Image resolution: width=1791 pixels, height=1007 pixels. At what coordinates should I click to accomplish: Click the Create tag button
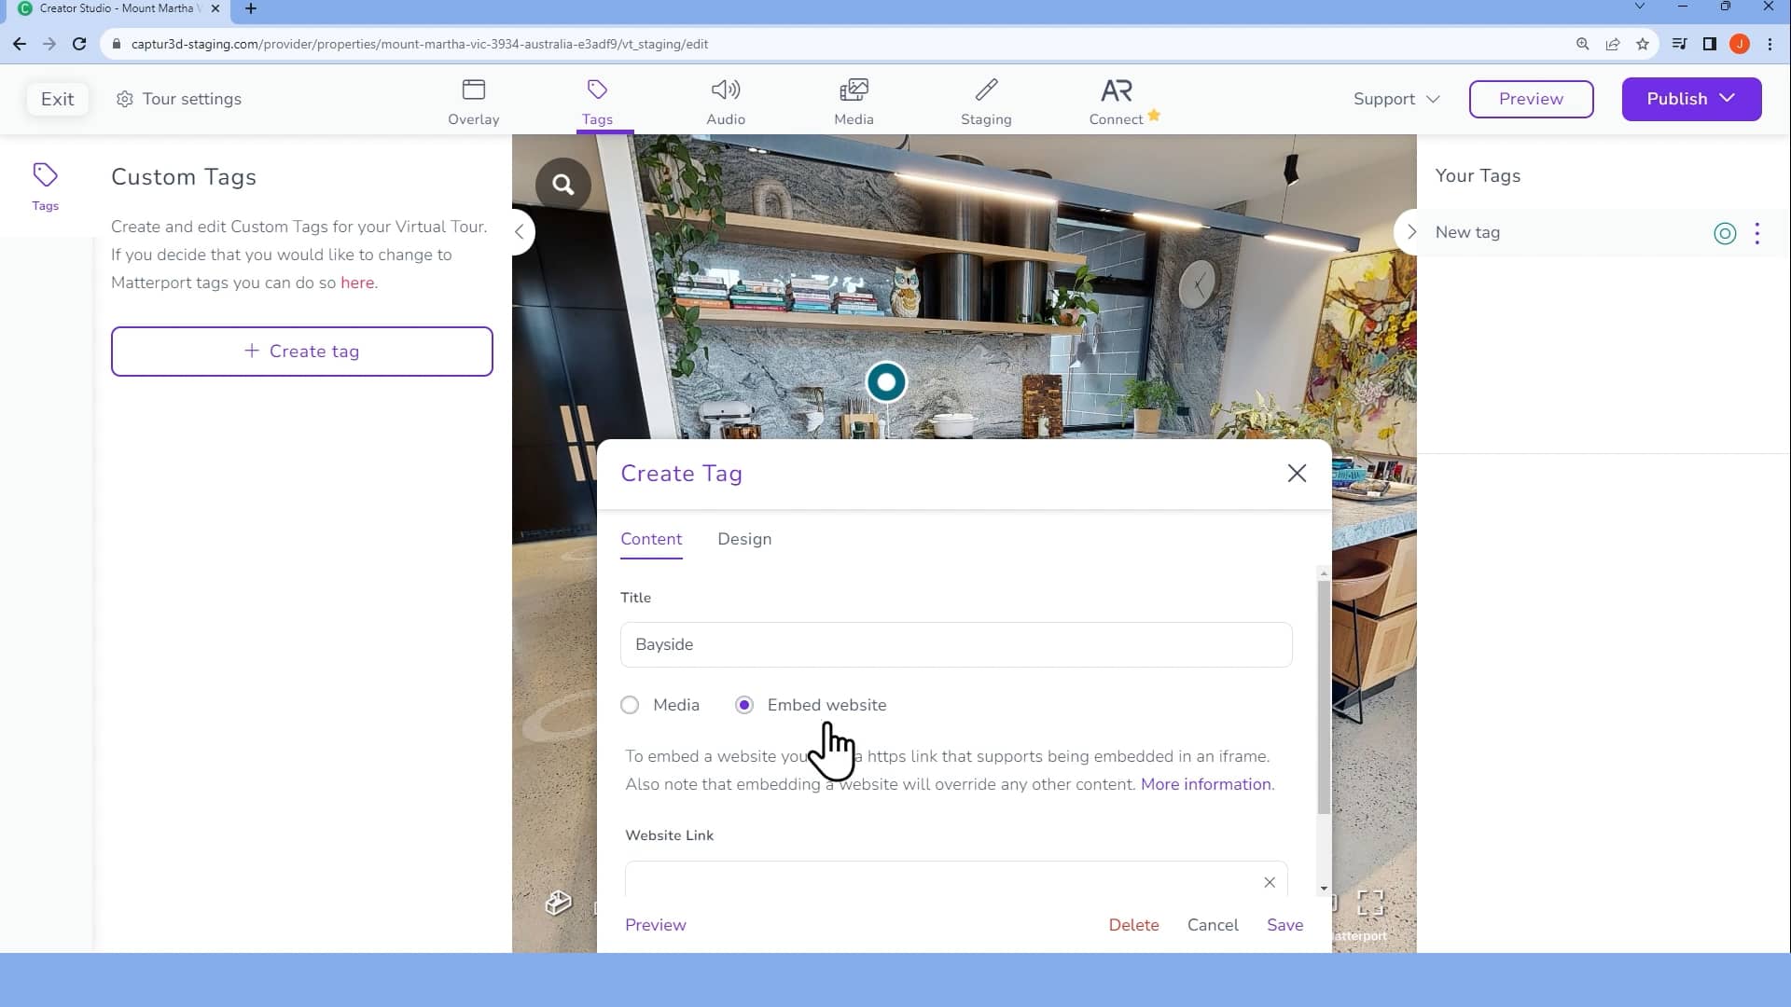point(301,352)
